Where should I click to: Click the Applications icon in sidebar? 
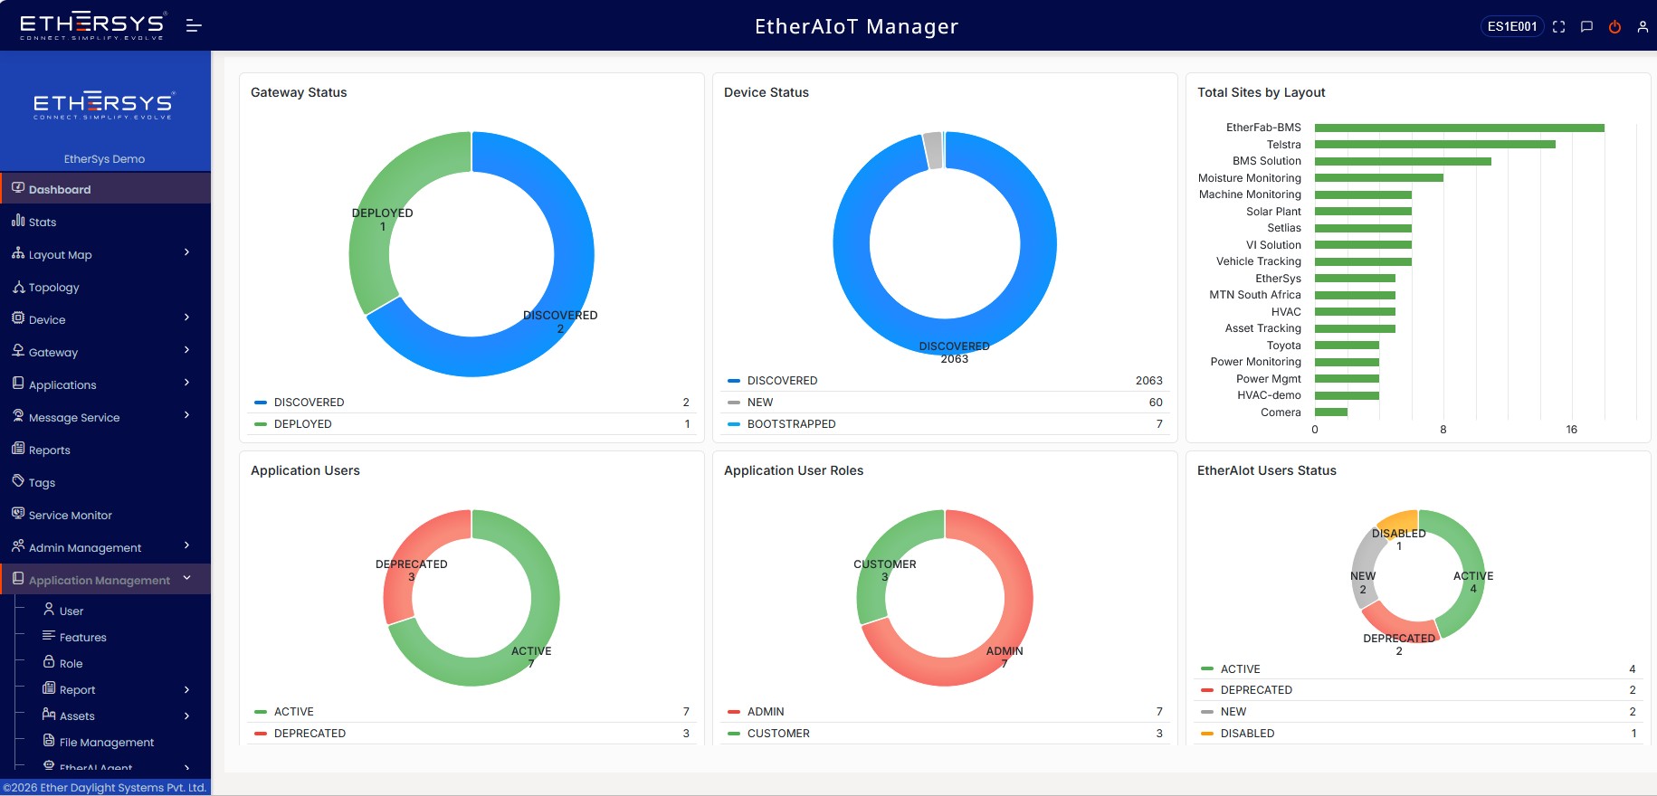pyautogui.click(x=18, y=384)
